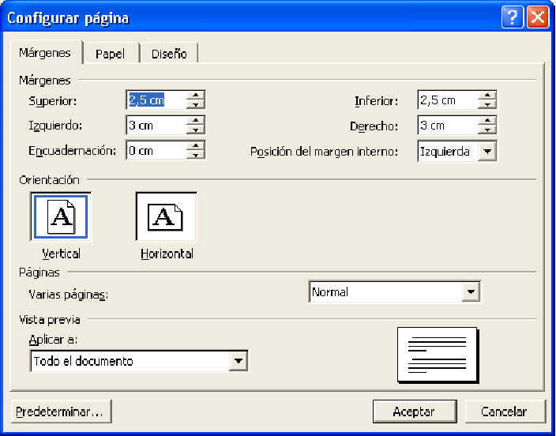Increase Encuadernación value with up arrow
Image resolution: width=556 pixels, height=436 pixels.
click(195, 146)
